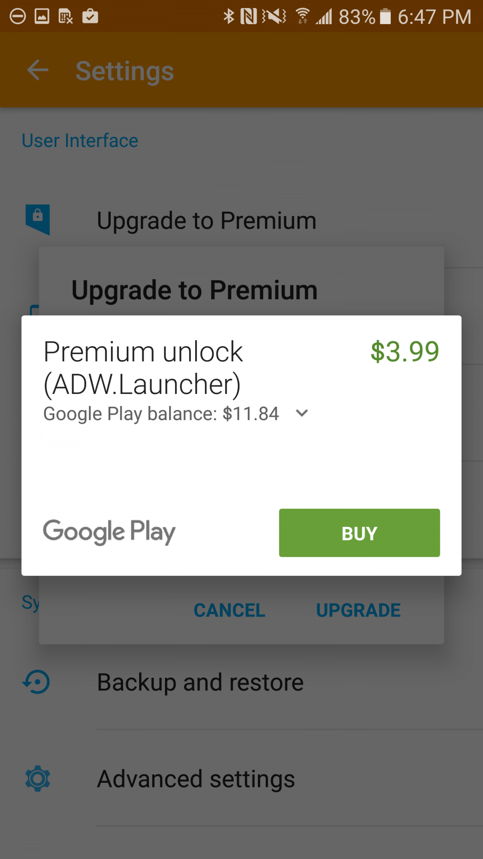Tap the premium lock tag icon
The height and width of the screenshot is (859, 483).
click(x=38, y=219)
